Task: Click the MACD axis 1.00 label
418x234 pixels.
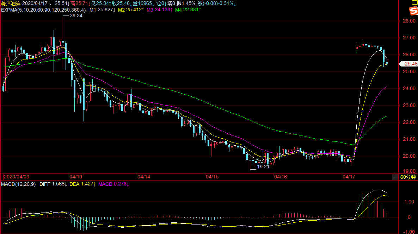Action: click(409, 202)
